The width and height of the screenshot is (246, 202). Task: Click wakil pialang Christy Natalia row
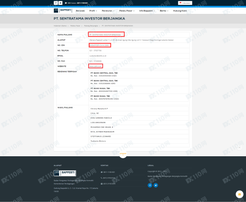[139, 108]
